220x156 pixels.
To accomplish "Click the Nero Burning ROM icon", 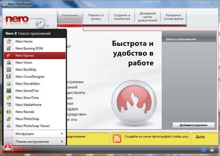I will 9,49.
